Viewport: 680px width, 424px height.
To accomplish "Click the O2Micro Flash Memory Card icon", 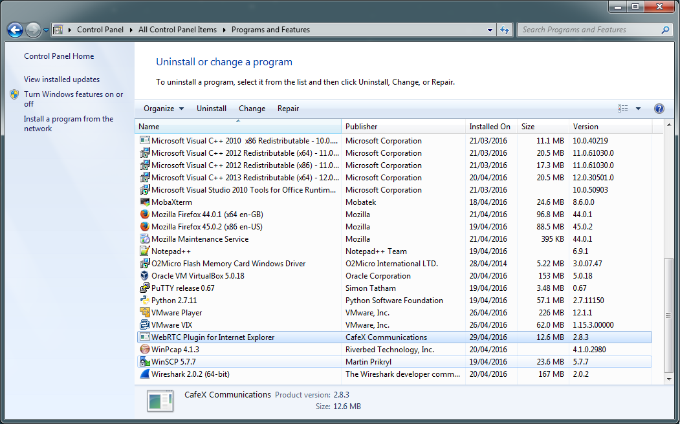I will tap(145, 263).
